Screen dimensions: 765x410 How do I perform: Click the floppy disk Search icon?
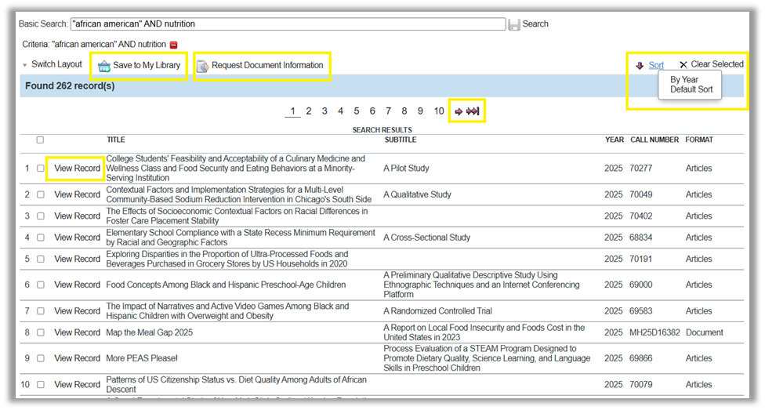(514, 24)
